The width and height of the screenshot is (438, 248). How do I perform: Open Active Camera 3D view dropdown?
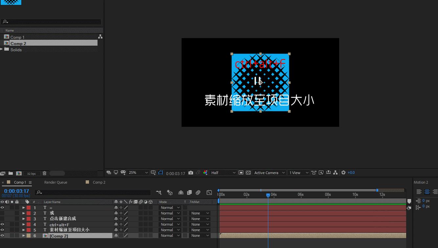point(270,172)
